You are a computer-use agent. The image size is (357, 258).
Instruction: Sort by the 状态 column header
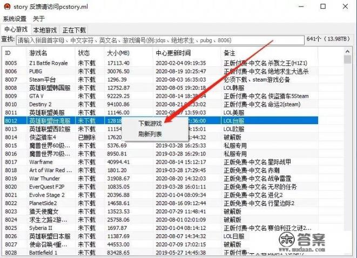tap(90, 53)
